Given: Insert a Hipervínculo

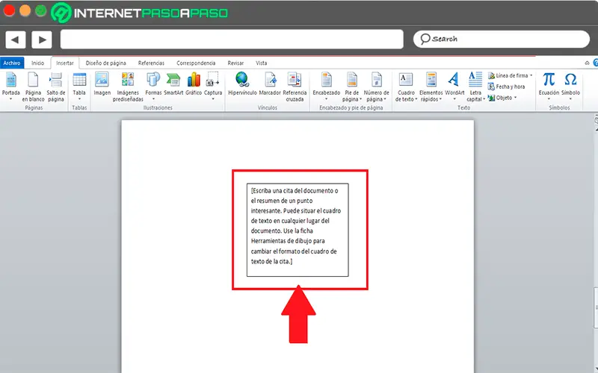Looking at the screenshot, I should pos(242,84).
